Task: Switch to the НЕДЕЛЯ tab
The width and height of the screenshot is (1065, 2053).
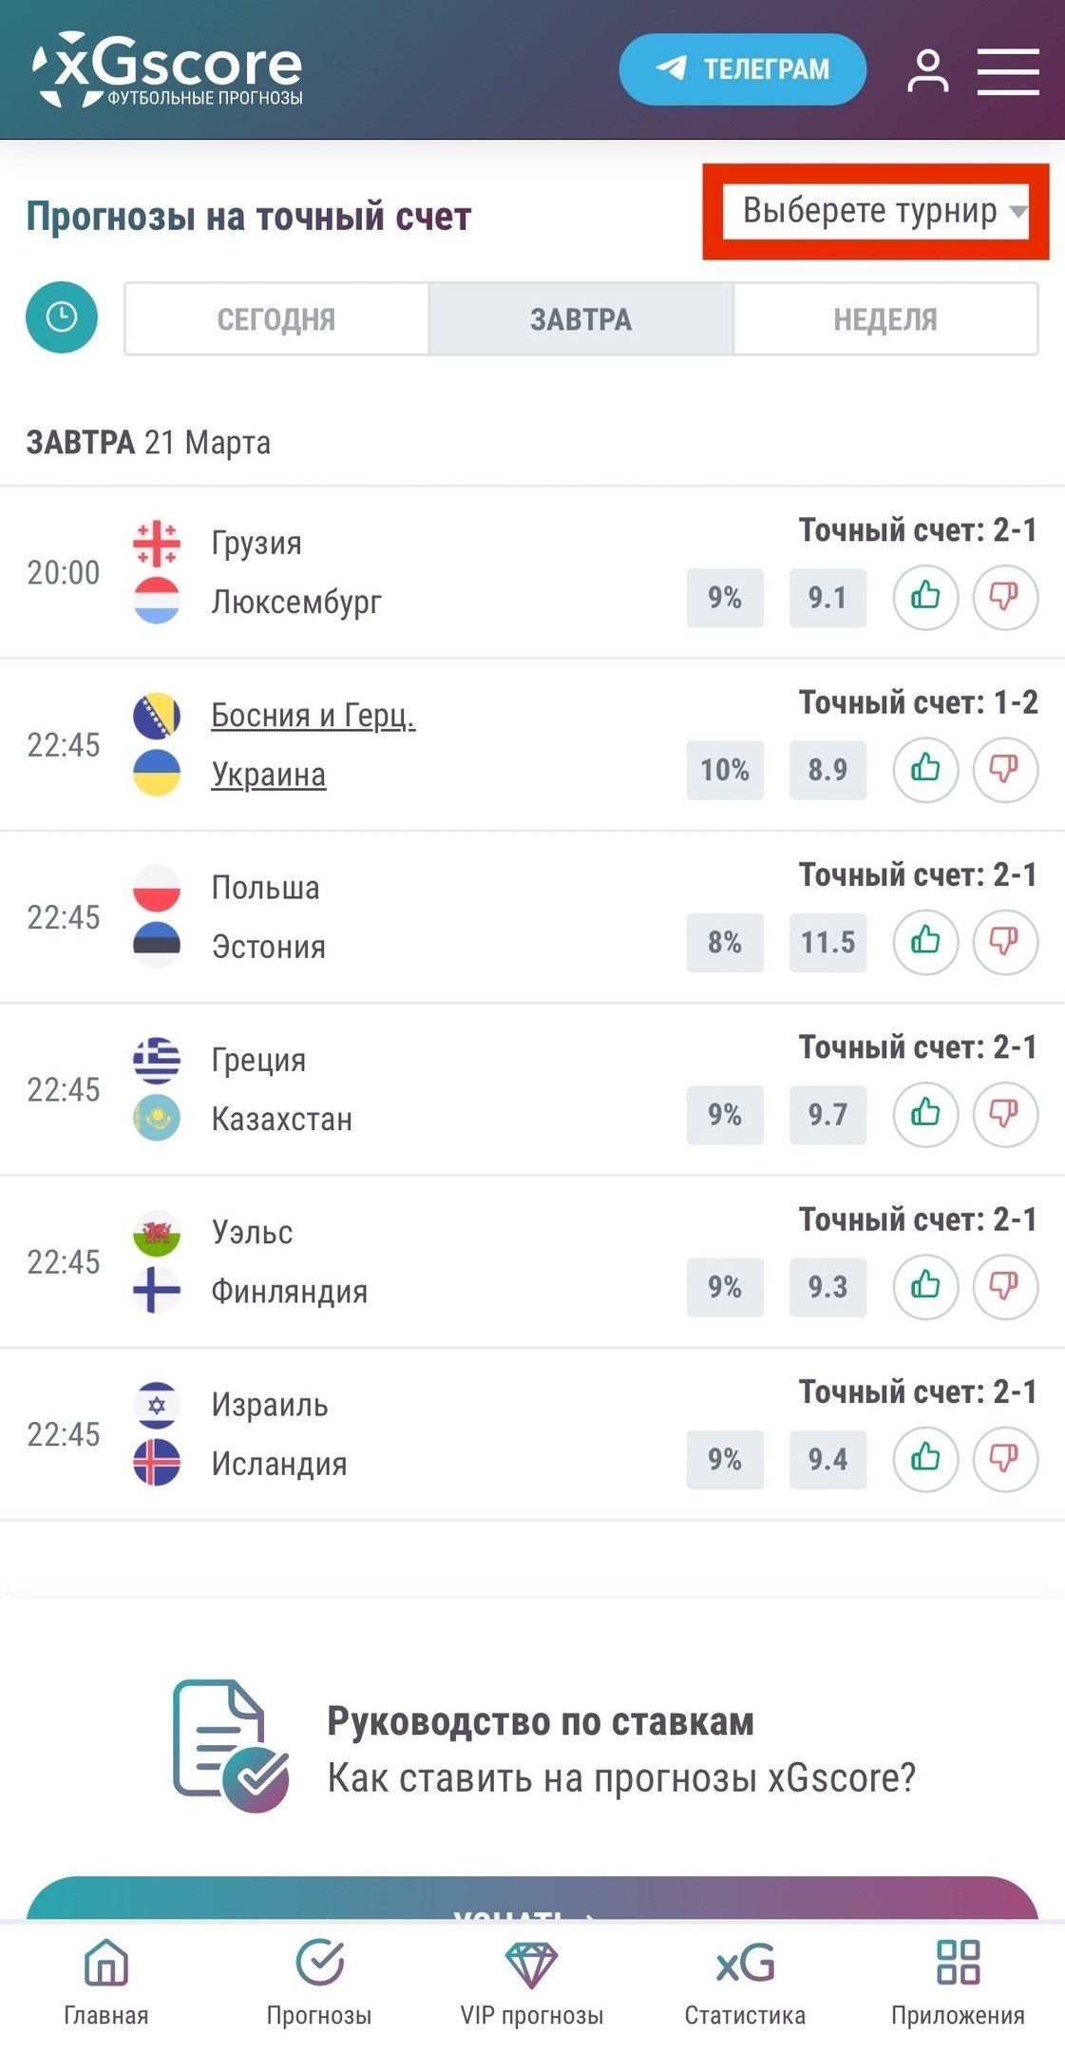Action: click(x=884, y=319)
